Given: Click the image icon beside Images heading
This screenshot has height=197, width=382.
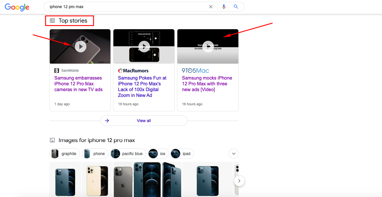Looking at the screenshot, I should coord(52,140).
